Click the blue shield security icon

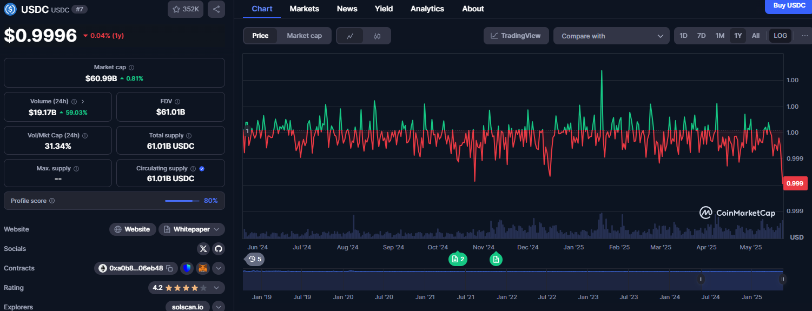point(187,268)
